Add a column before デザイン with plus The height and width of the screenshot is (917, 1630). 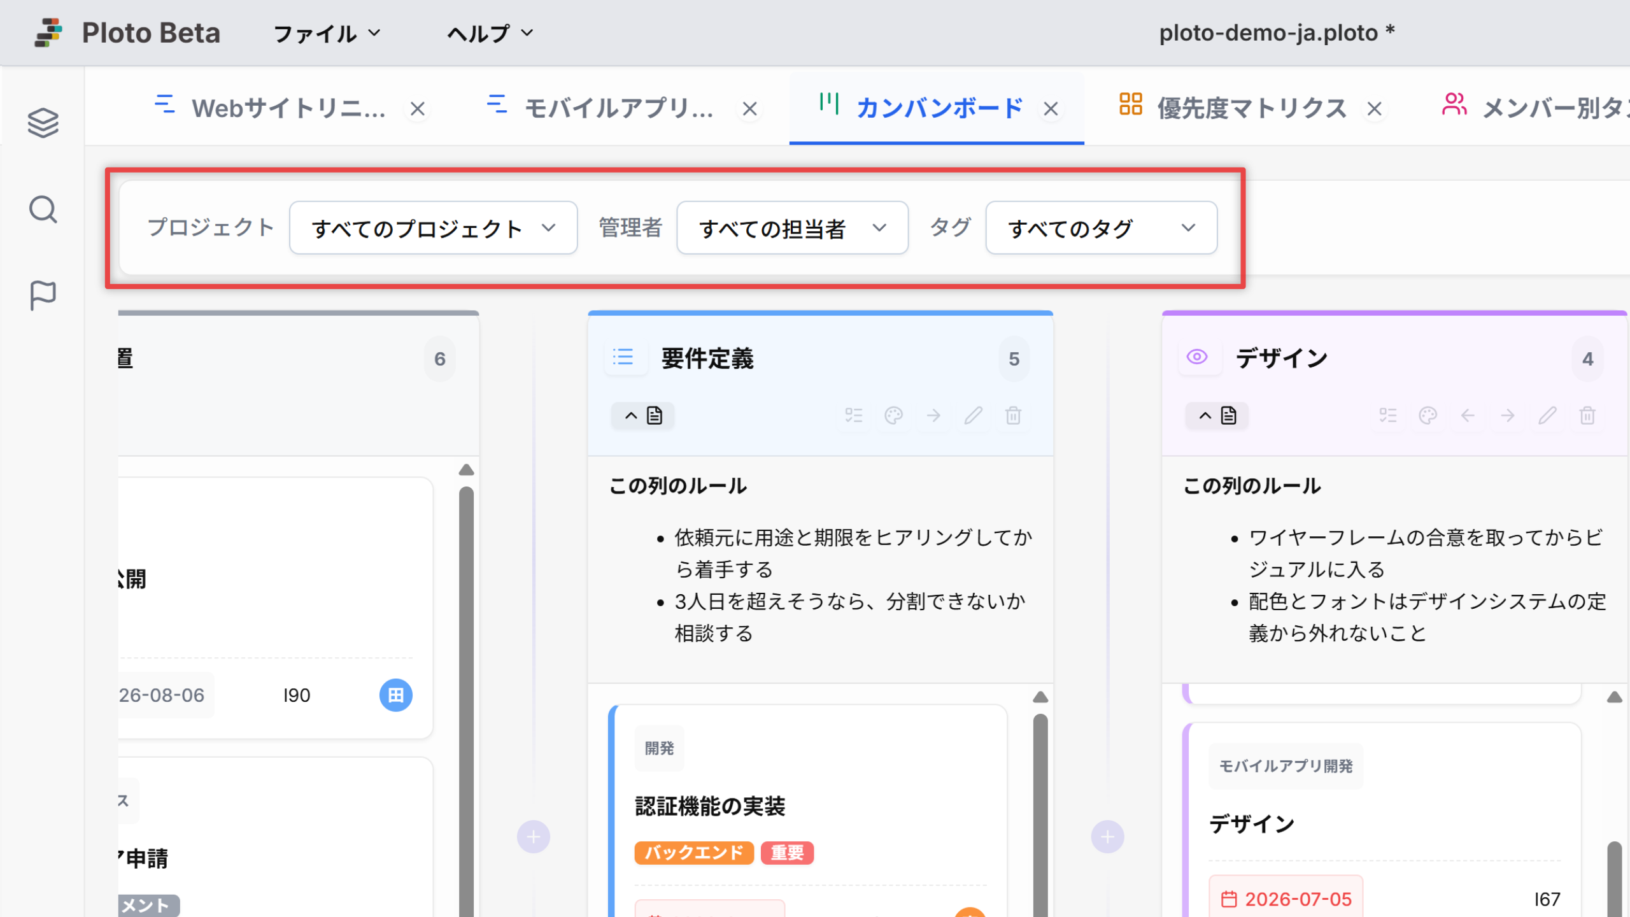coord(1108,837)
